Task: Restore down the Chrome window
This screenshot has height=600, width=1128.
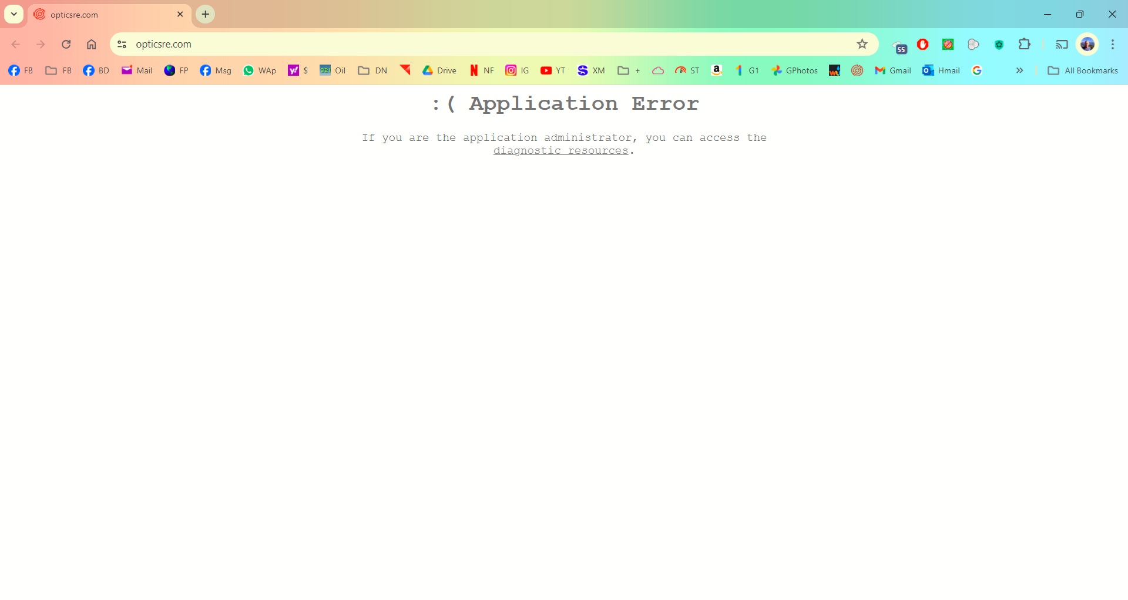Action: [1080, 14]
